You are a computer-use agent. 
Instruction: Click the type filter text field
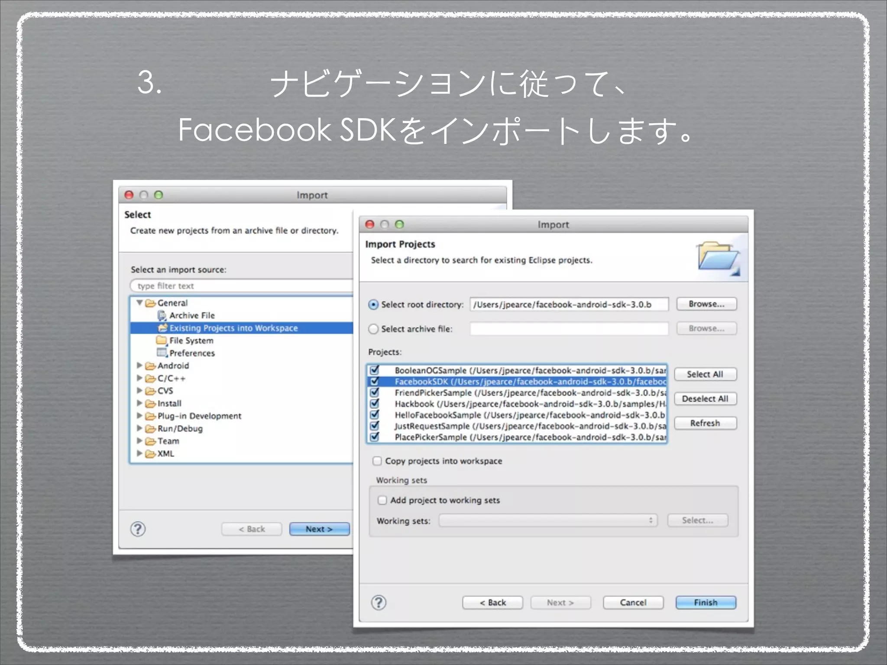[242, 286]
